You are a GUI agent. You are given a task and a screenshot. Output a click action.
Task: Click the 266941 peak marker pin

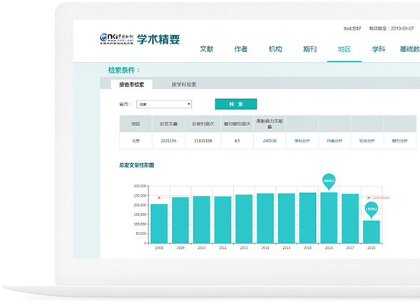(x=329, y=181)
